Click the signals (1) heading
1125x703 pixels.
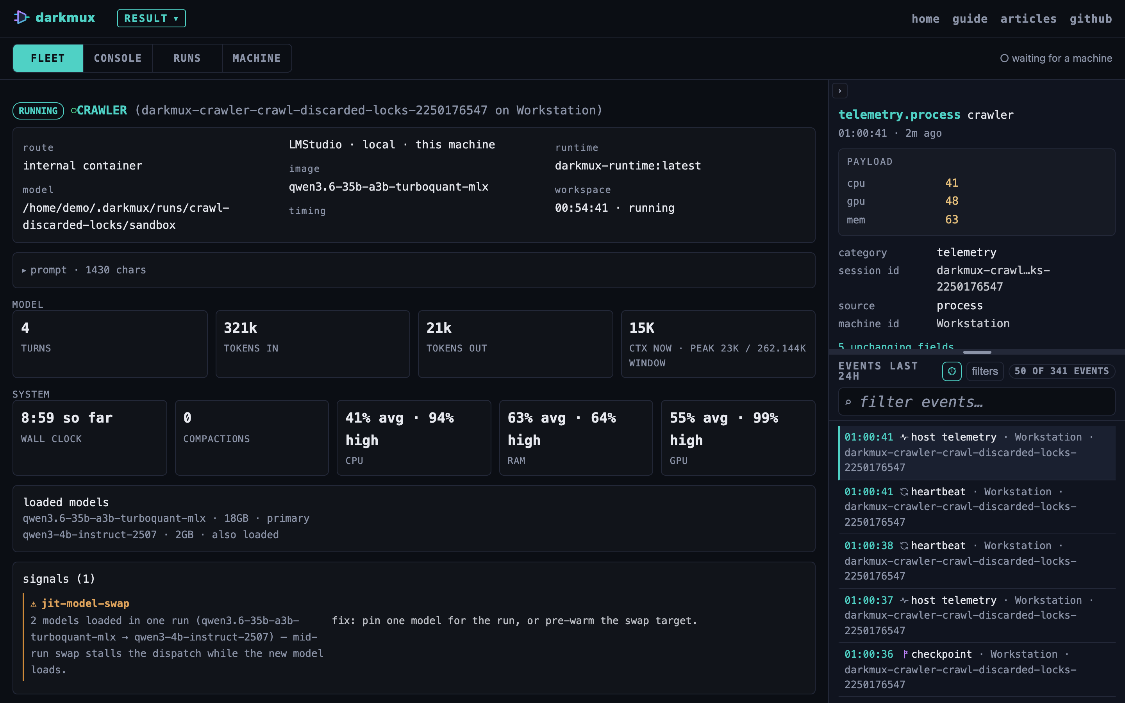[59, 579]
